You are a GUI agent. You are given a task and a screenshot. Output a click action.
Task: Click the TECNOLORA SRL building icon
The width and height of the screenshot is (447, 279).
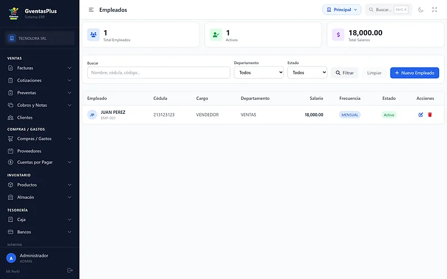[x=12, y=38]
